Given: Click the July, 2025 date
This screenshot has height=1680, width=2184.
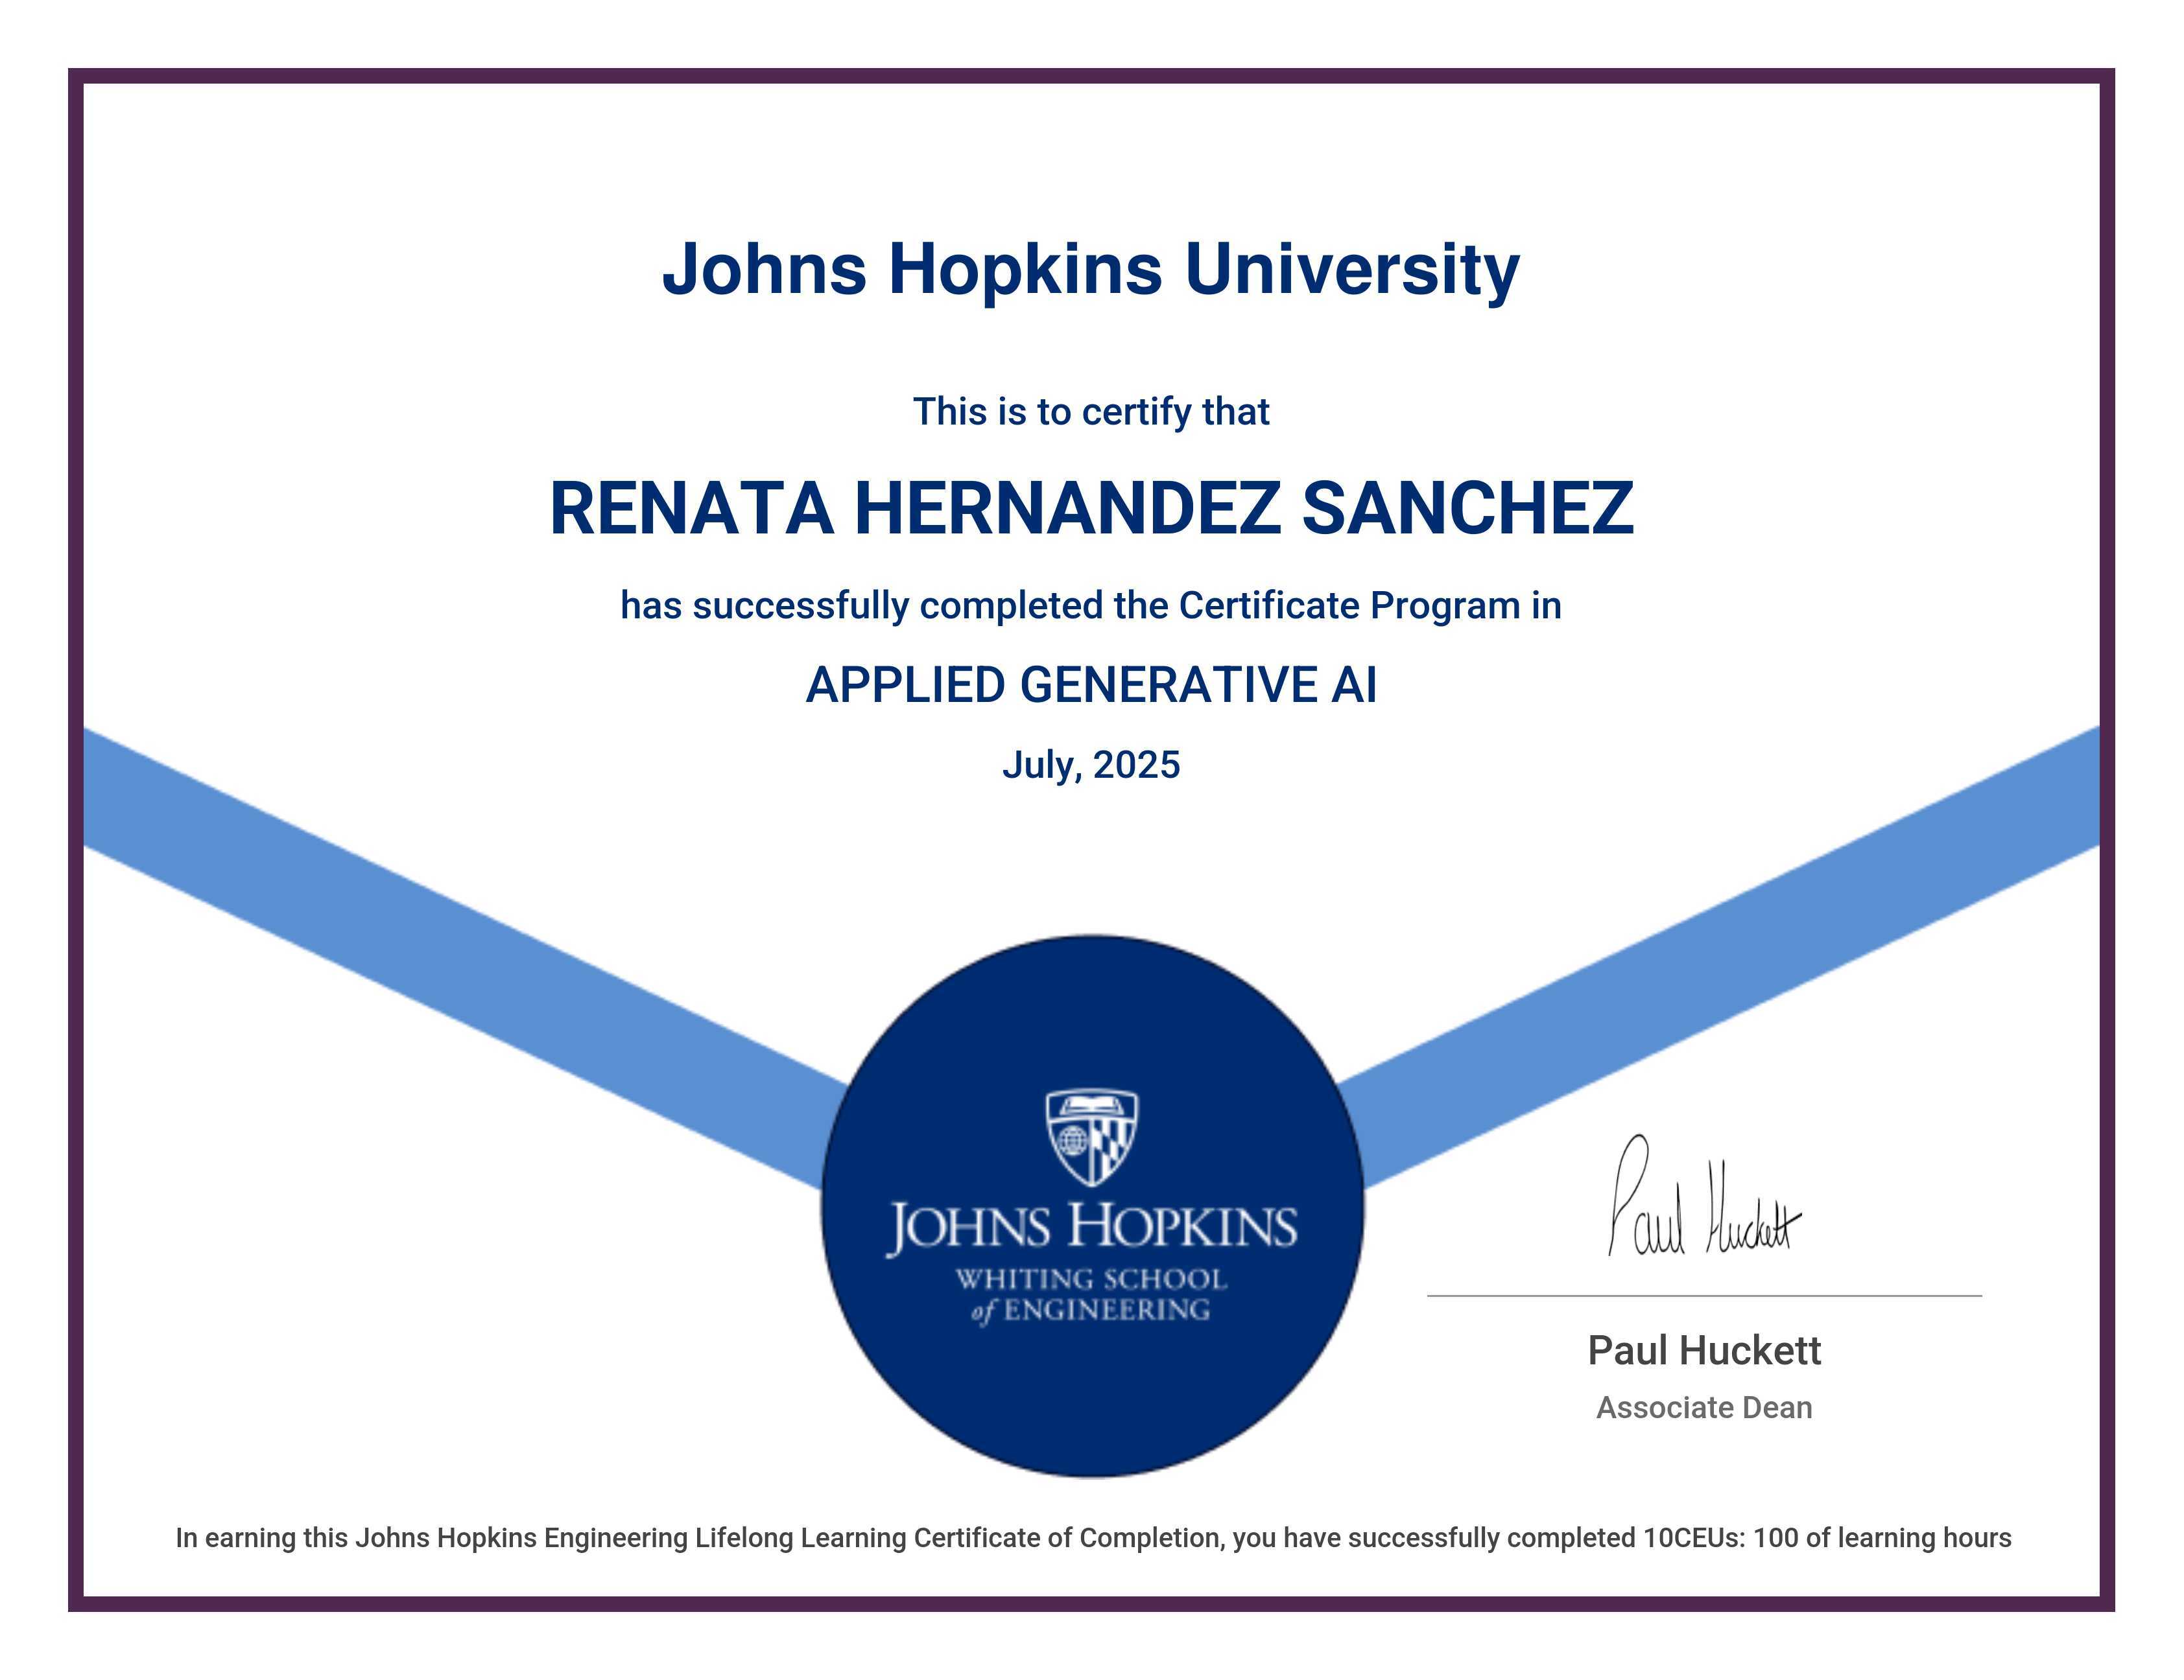Looking at the screenshot, I should 1091,765.
